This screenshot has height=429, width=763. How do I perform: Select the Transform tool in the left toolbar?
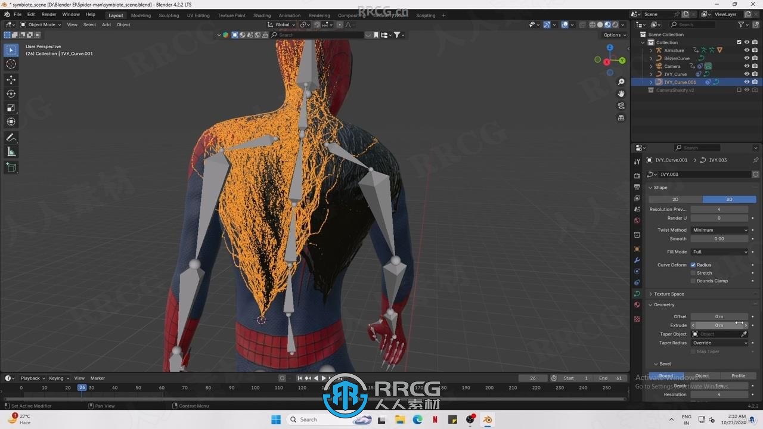pos(11,122)
